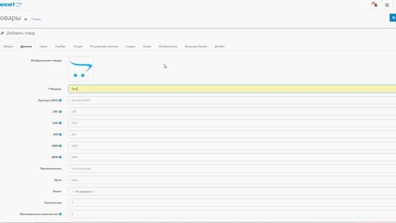
Task: Switch to the Общие tab
Action: pyautogui.click(x=8, y=46)
